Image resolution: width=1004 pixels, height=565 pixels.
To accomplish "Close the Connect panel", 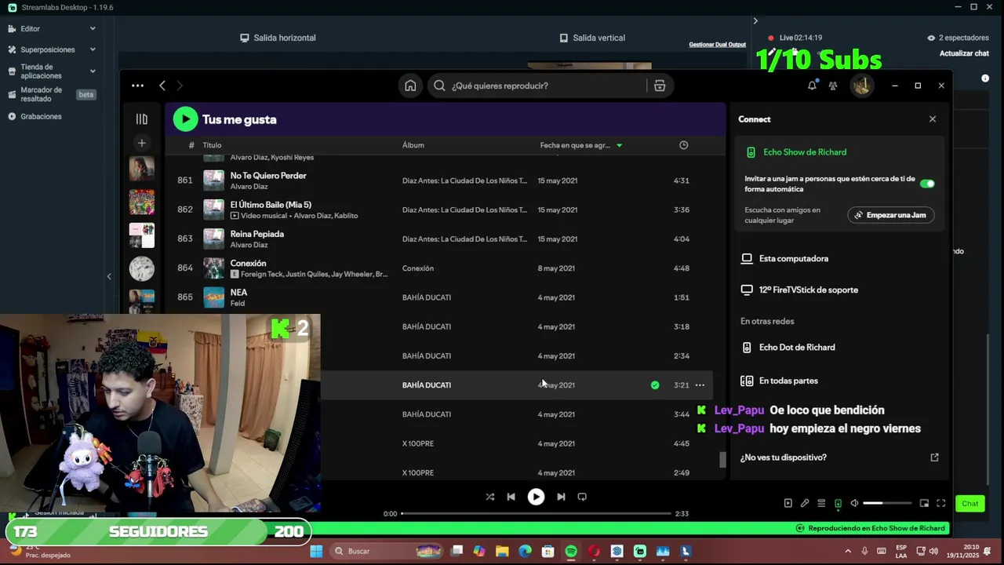I will [933, 119].
